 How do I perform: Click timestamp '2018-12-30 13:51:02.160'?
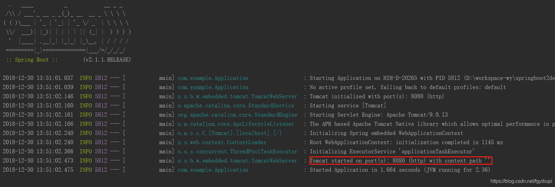click(38, 106)
